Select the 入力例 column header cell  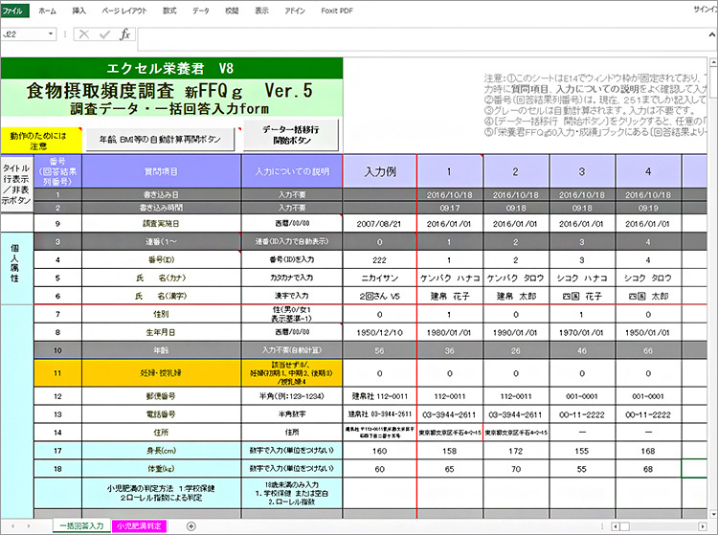tap(380, 171)
